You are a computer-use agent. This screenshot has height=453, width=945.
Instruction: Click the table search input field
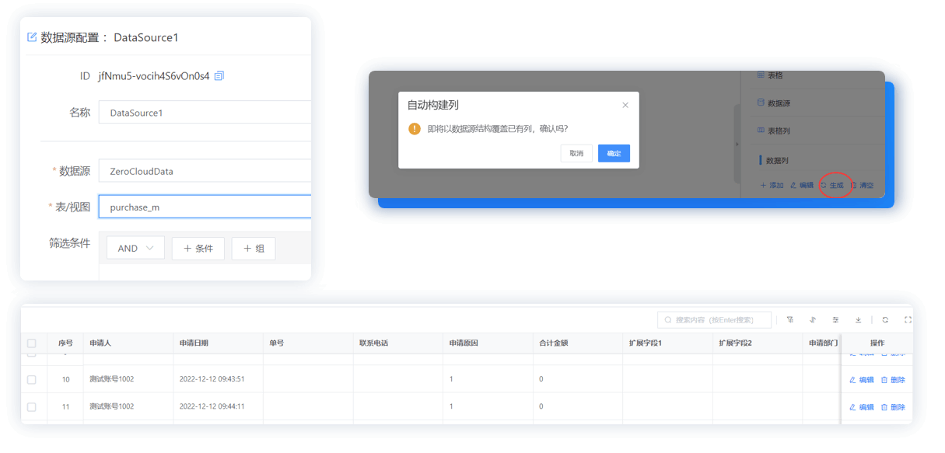tap(715, 320)
